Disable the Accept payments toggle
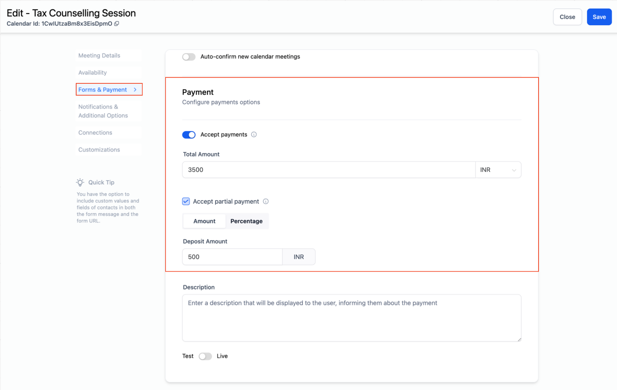This screenshot has width=617, height=390. (x=189, y=135)
